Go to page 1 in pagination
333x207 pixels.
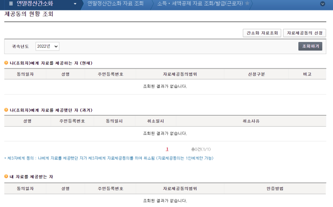point(167,149)
